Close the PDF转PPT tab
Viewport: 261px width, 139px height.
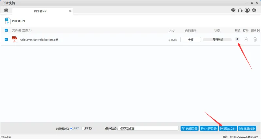pyautogui.click(x=70, y=11)
